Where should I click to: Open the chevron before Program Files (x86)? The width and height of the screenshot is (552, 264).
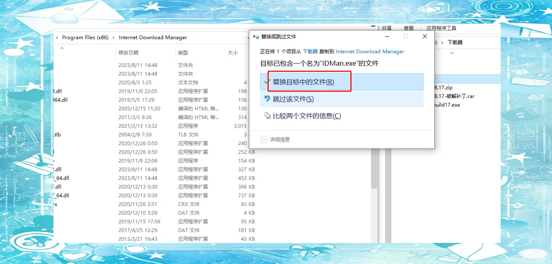click(57, 38)
